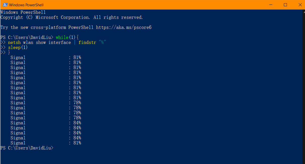Click the green 'while' keyword
The width and height of the screenshot is (305, 164).
coord(62,37)
